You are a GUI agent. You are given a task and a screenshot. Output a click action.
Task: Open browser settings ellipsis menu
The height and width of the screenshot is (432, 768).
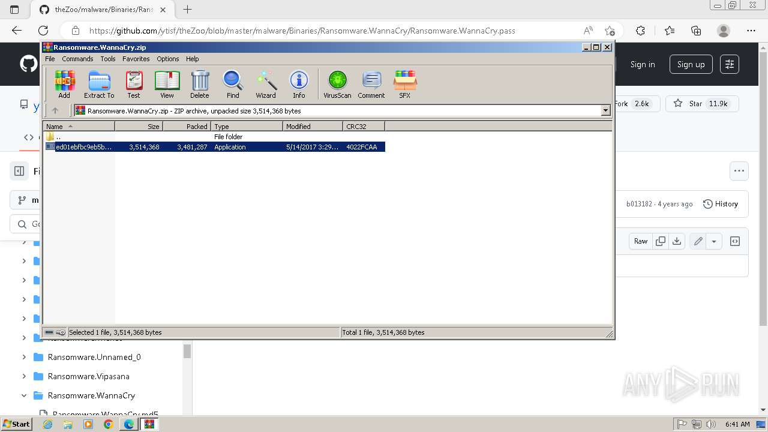tap(751, 31)
